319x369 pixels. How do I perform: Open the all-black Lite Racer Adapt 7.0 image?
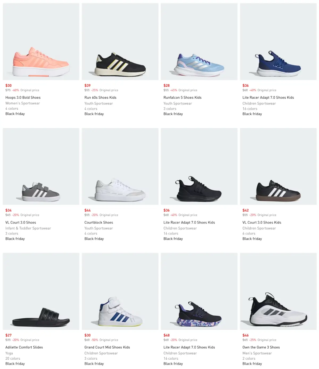click(x=199, y=167)
